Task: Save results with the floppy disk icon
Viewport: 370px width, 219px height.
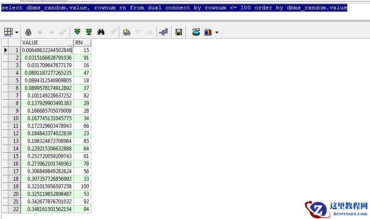Action: 179,32
